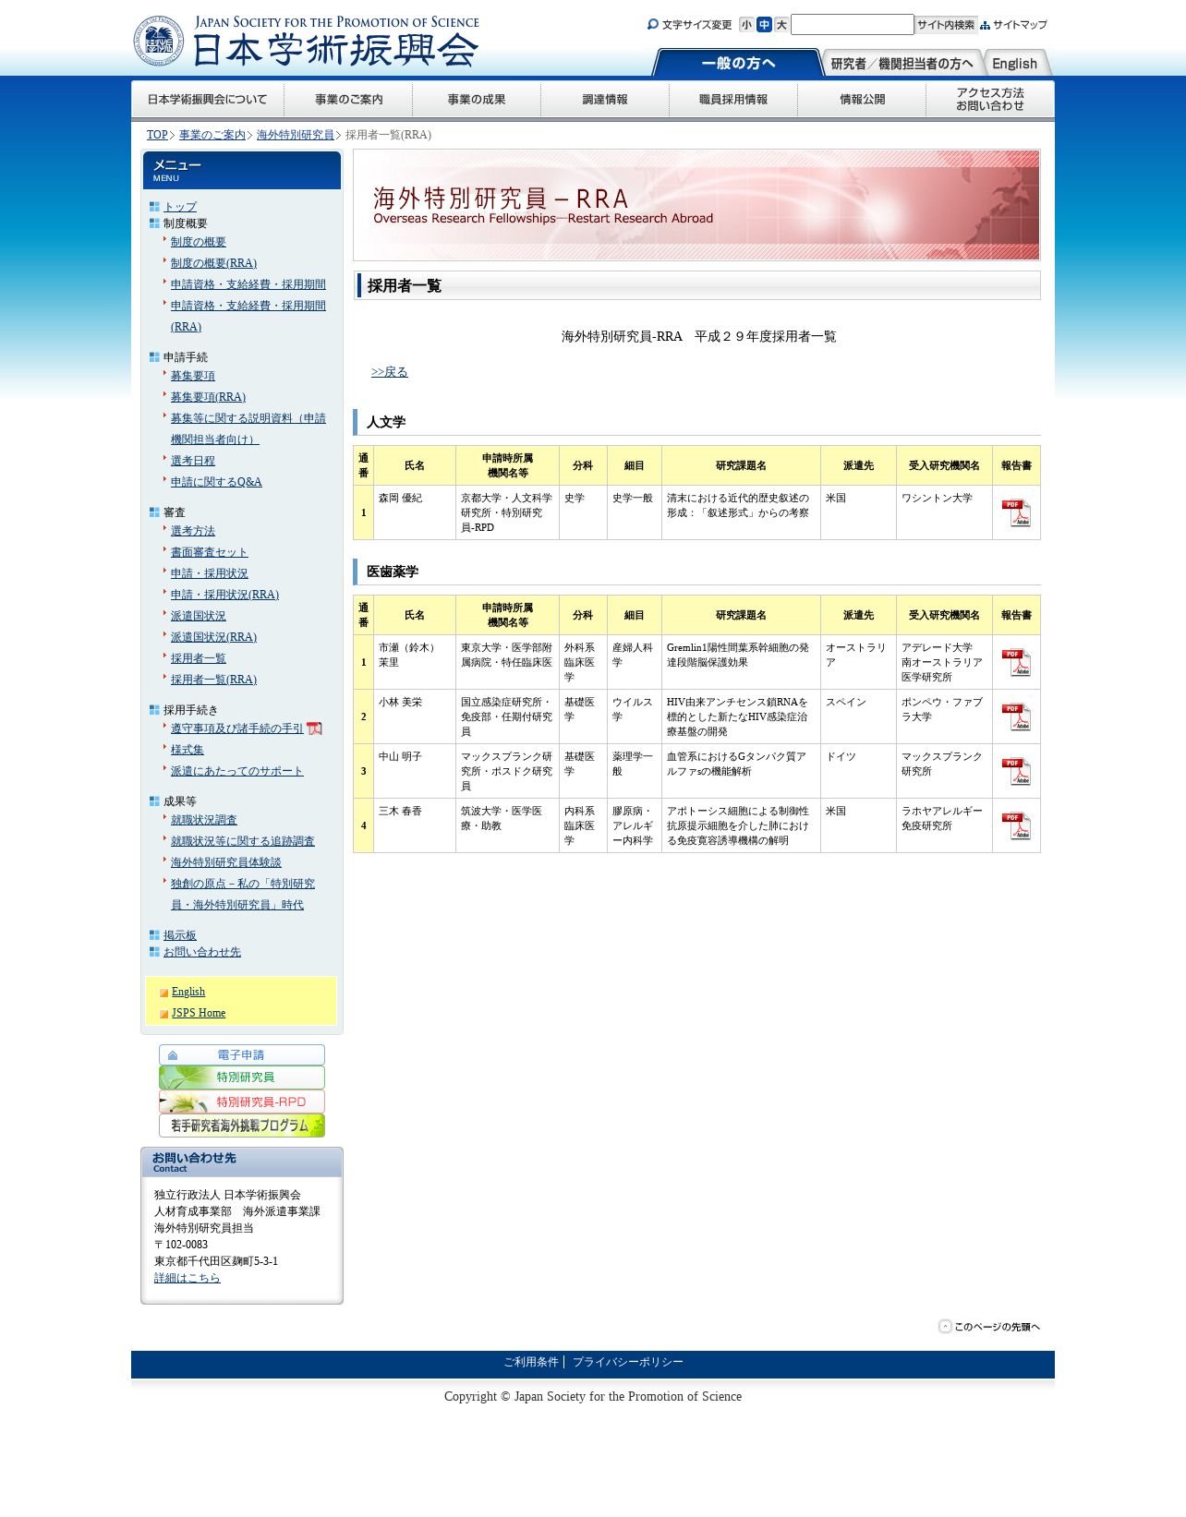Click 海外特別研究員 breadcrumb link
The image size is (1186, 1517).
tap(296, 135)
